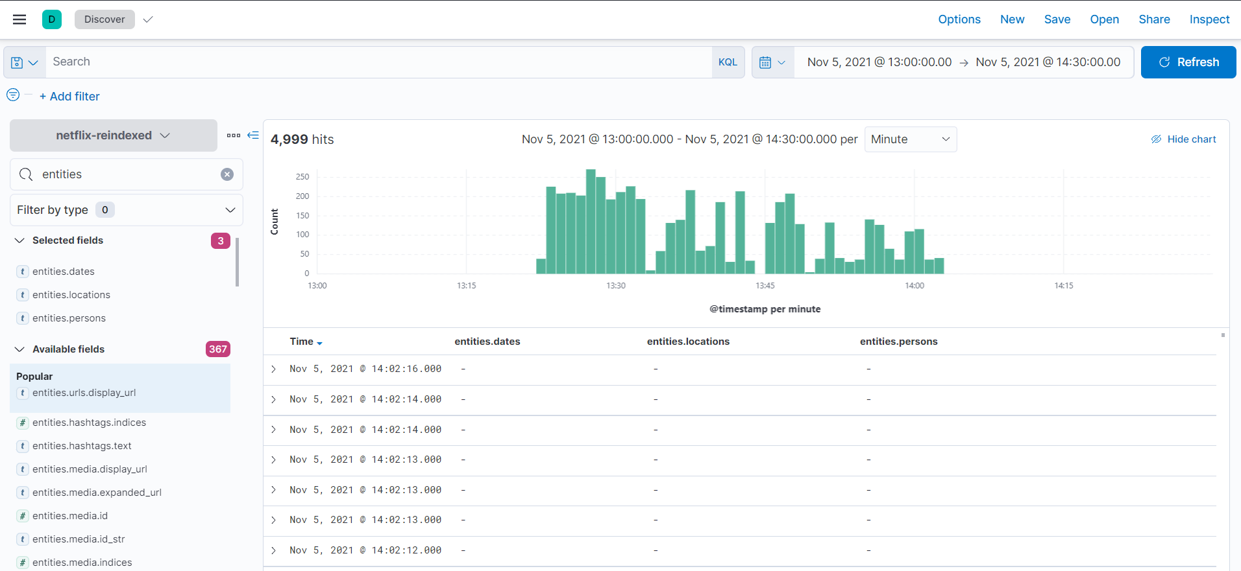Click the entities.media.id number type icon
1241x571 pixels.
23,516
